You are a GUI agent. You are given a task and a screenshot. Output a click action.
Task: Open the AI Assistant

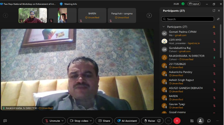pos(127,121)
